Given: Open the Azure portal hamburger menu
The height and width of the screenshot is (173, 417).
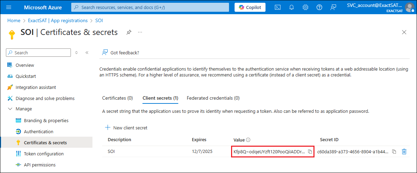Looking at the screenshot, I should (9, 7).
